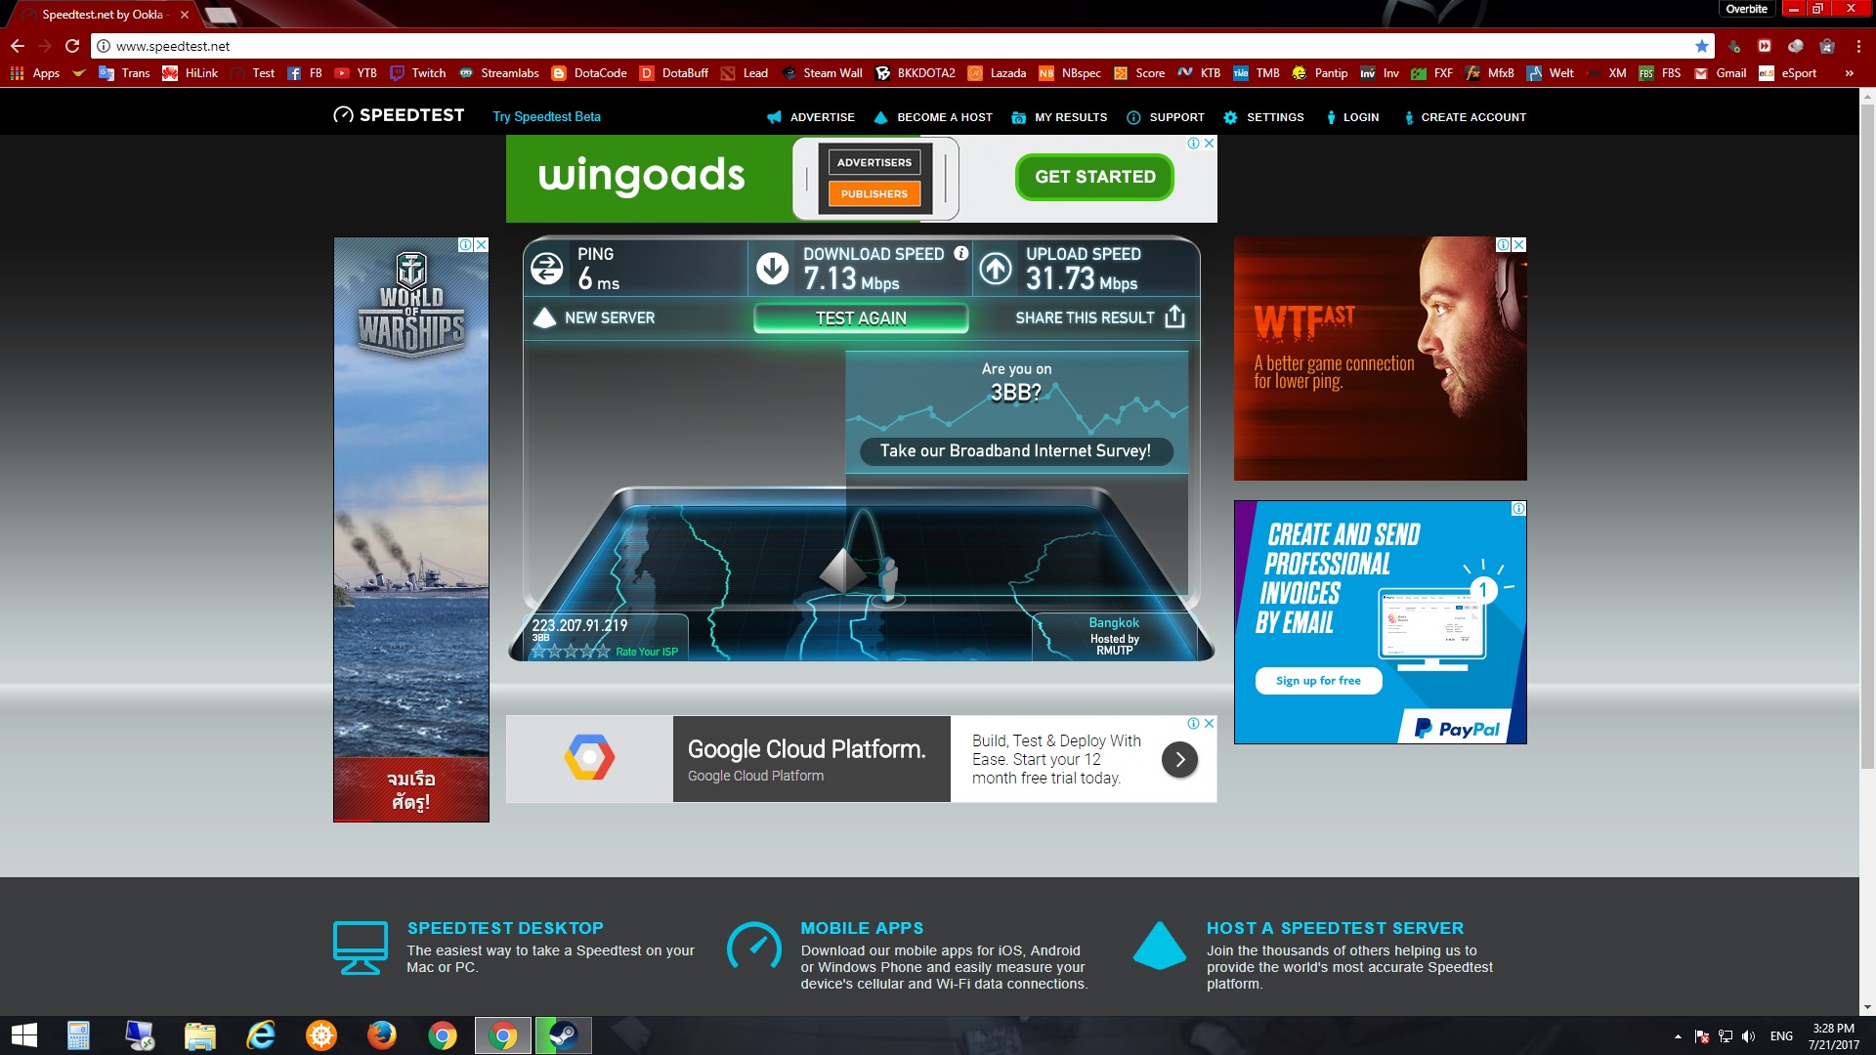
Task: Open the Lazada bookmark
Action: pos(998,73)
